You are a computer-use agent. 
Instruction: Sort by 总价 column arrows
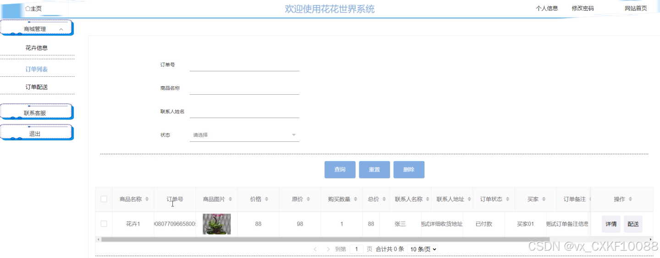pyautogui.click(x=384, y=199)
